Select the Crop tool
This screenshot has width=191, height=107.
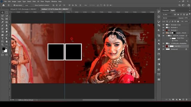click(x=2, y=19)
